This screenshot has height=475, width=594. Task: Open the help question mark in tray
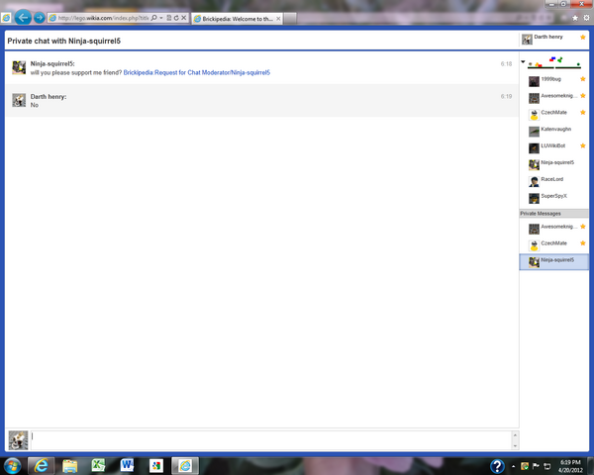pyautogui.click(x=497, y=466)
